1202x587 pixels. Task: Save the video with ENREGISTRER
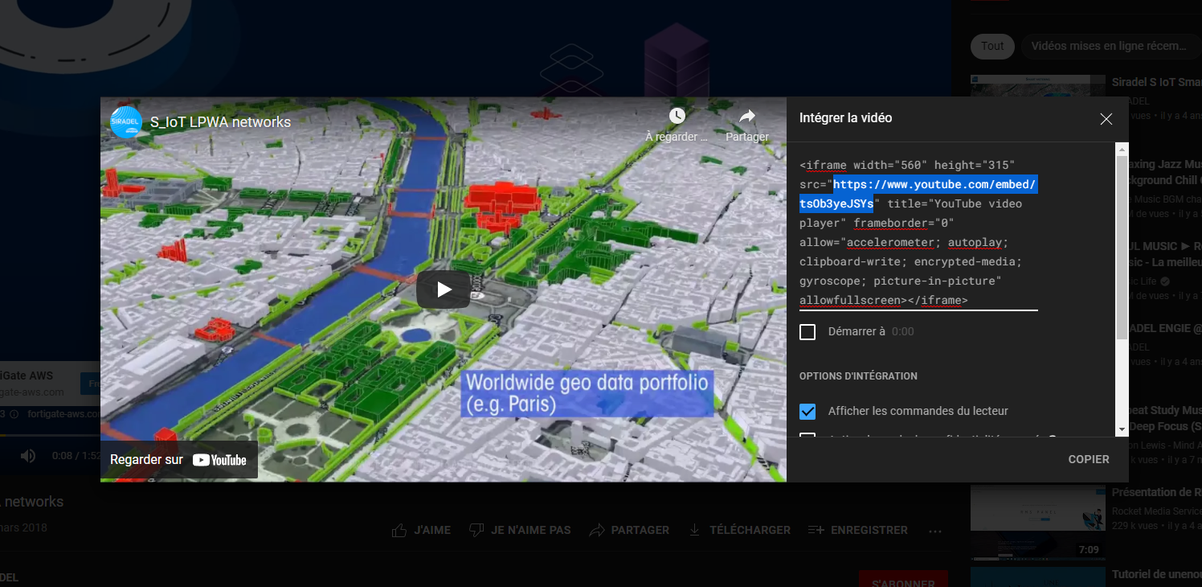(857, 530)
